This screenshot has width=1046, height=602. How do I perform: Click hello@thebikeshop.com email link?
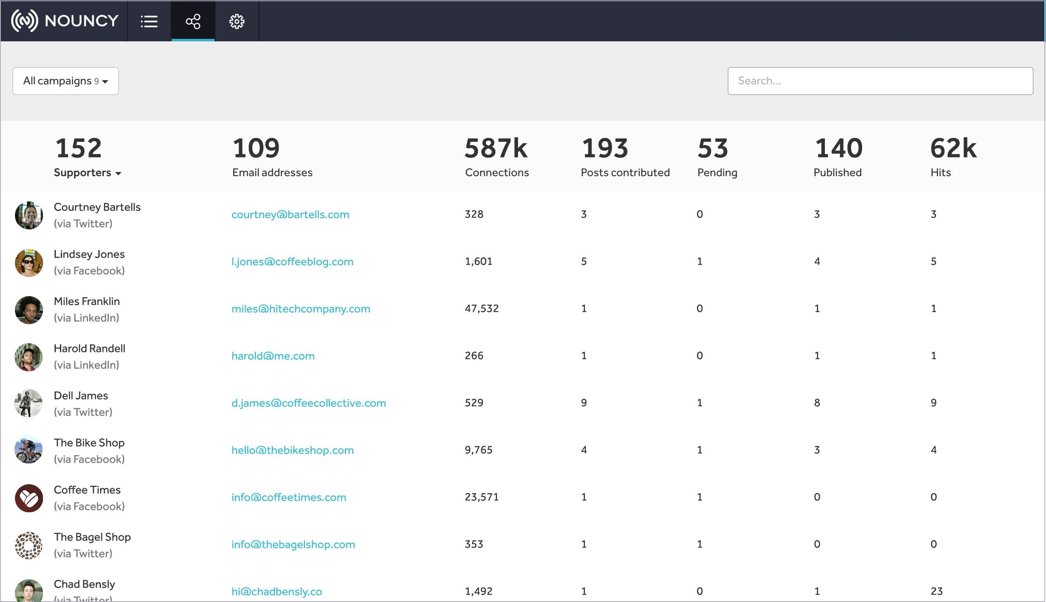point(292,450)
